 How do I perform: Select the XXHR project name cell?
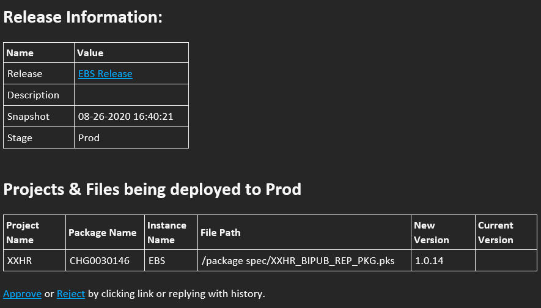pos(34,260)
